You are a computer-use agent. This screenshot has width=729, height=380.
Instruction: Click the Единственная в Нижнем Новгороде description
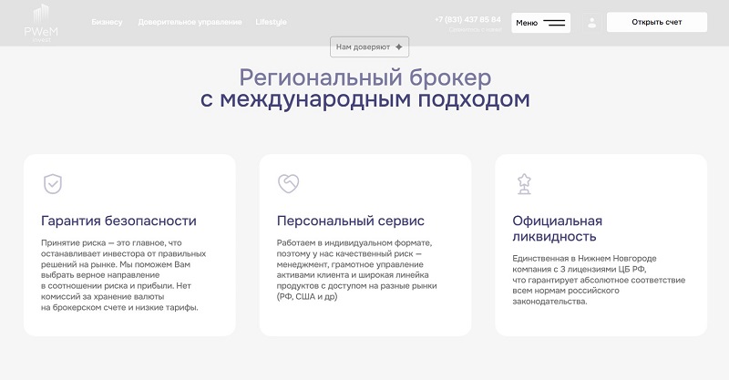tap(599, 280)
